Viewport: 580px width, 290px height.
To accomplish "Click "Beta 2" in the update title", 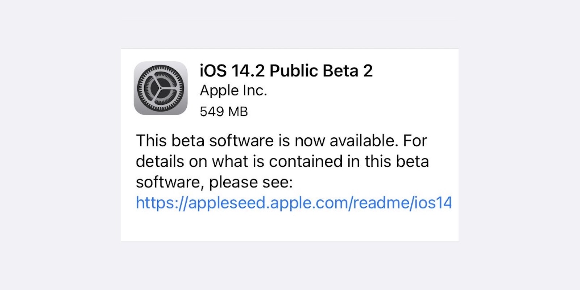I will (348, 71).
